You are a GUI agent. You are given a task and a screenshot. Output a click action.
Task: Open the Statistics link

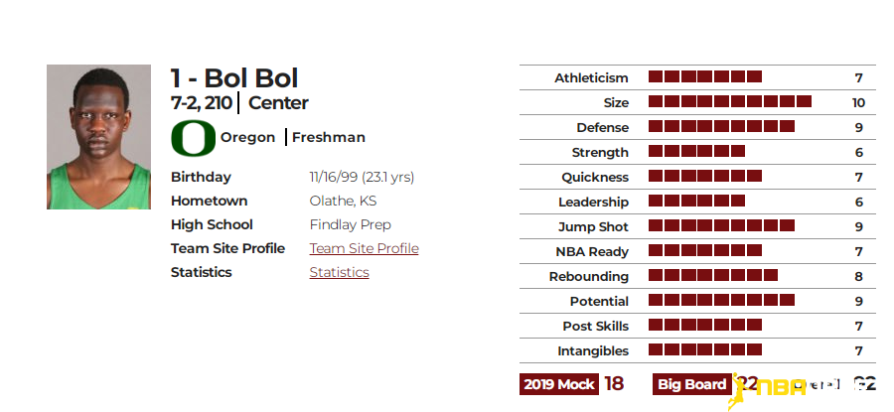340,272
